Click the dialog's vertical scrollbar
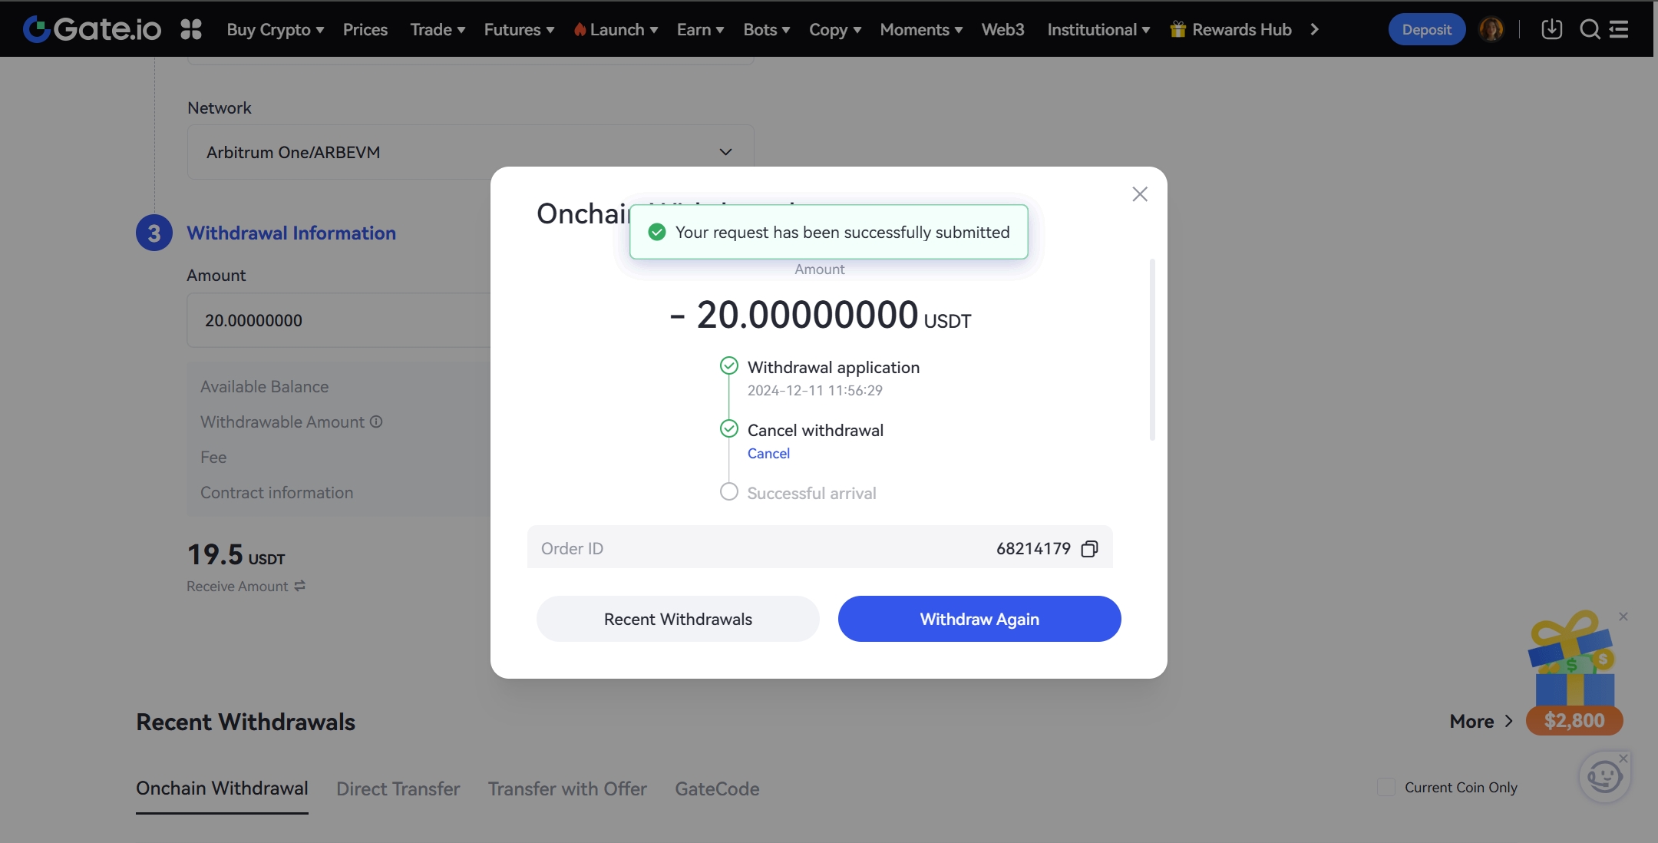 coord(1152,349)
